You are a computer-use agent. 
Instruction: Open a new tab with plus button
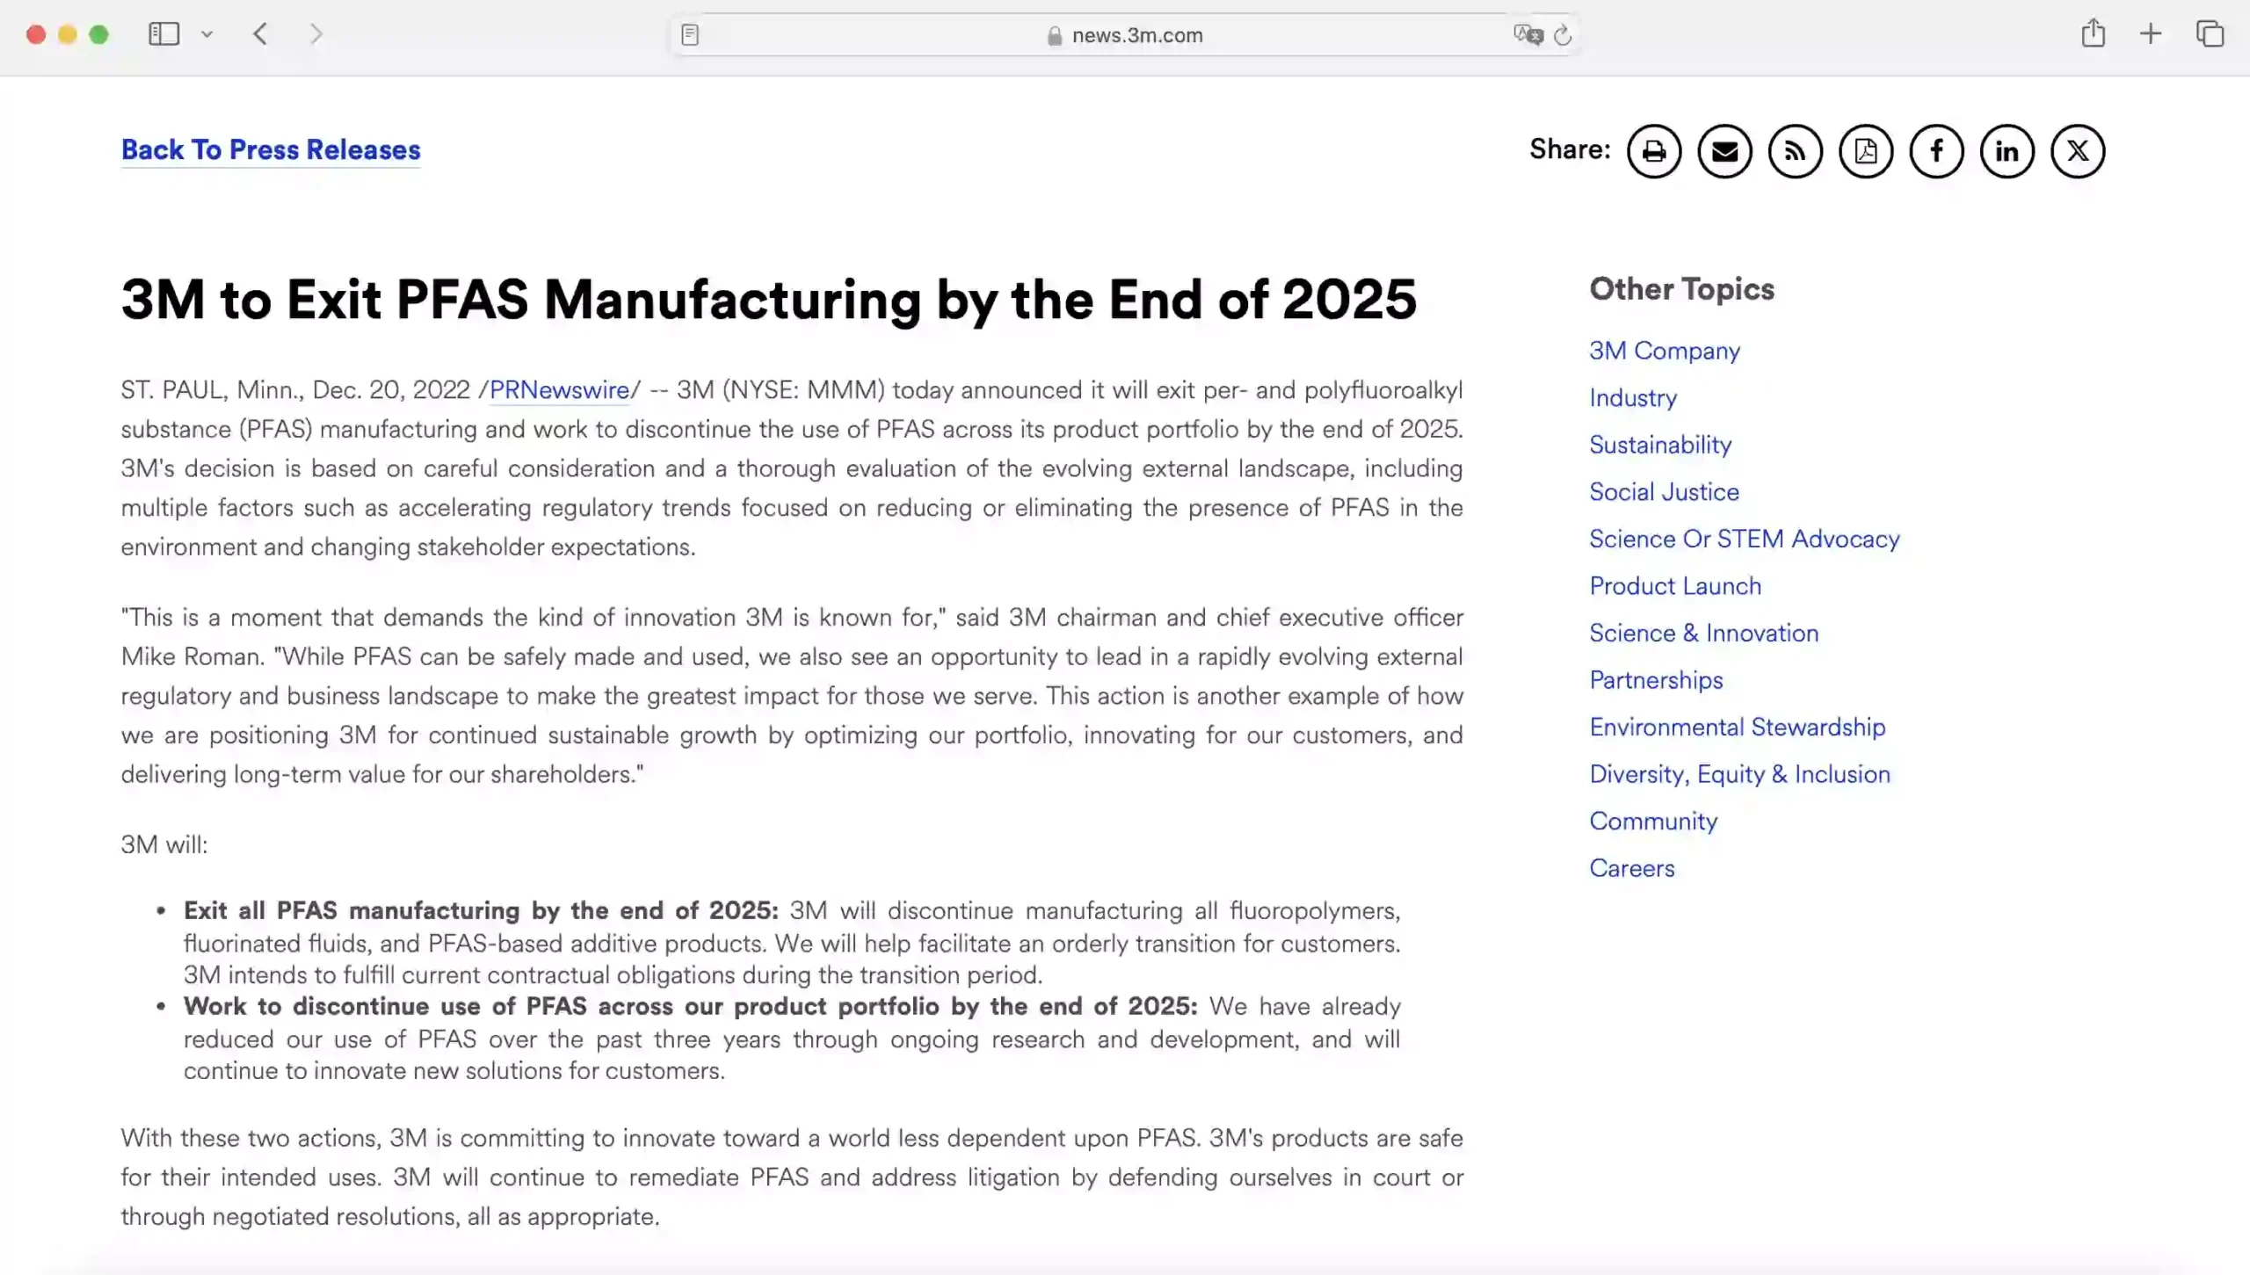coord(2150,34)
